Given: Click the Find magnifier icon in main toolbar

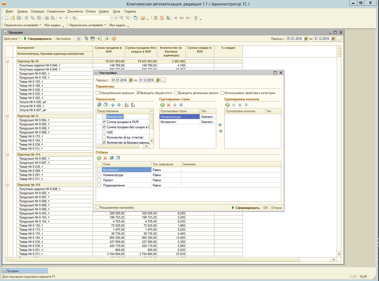Looking at the screenshot, I should tap(75, 18).
